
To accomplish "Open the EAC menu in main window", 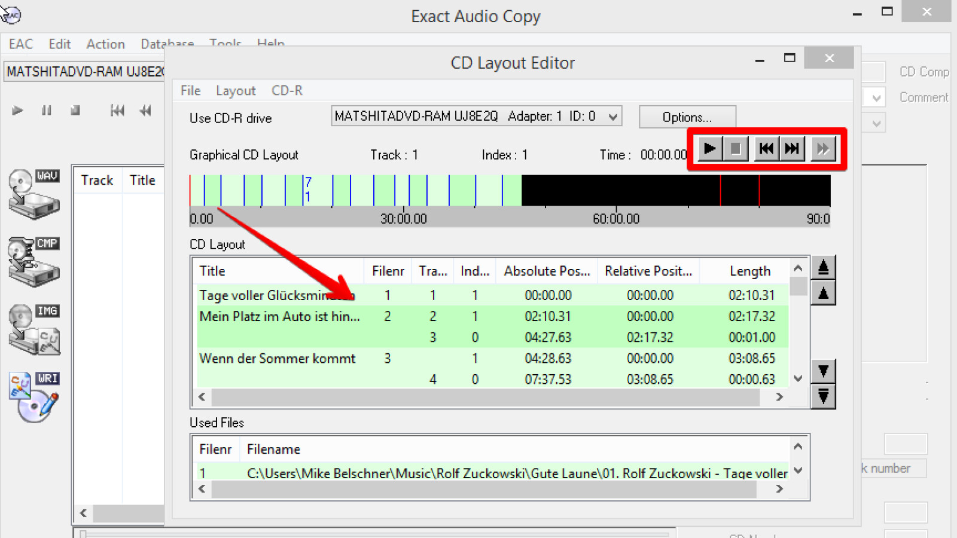I will click(x=21, y=44).
